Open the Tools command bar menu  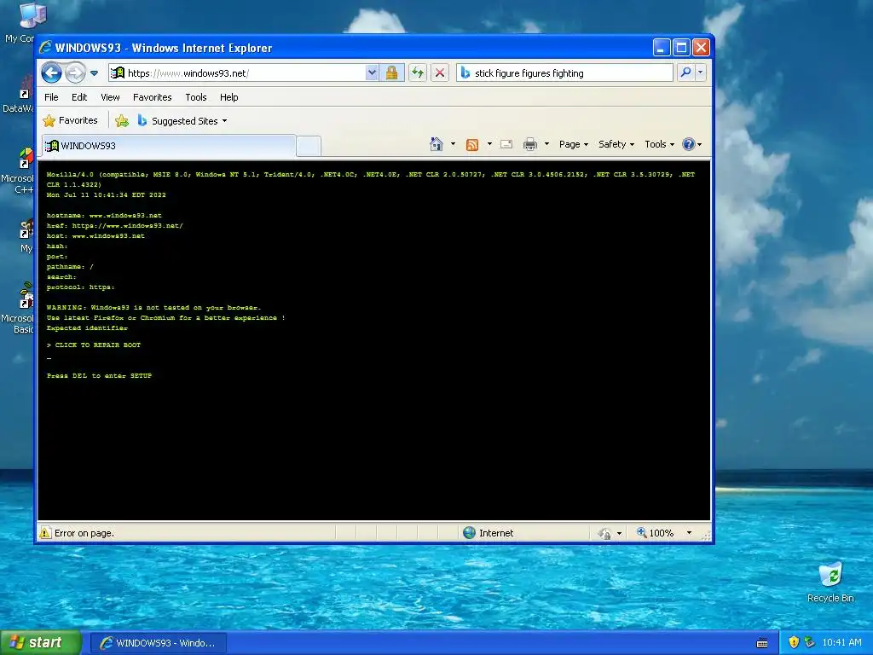tap(659, 144)
